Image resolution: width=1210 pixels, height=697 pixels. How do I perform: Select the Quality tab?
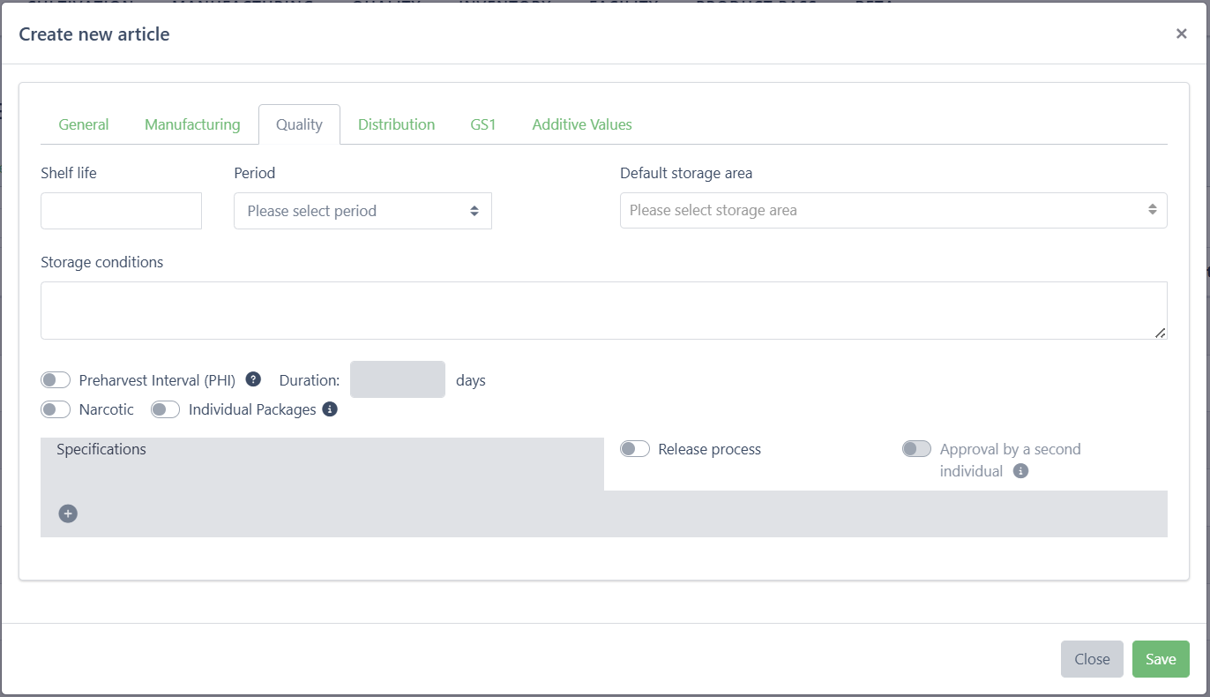point(299,124)
